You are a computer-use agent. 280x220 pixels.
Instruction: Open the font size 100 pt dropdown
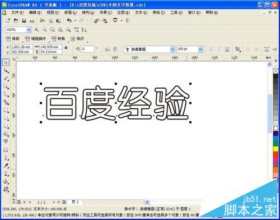pos(200,49)
